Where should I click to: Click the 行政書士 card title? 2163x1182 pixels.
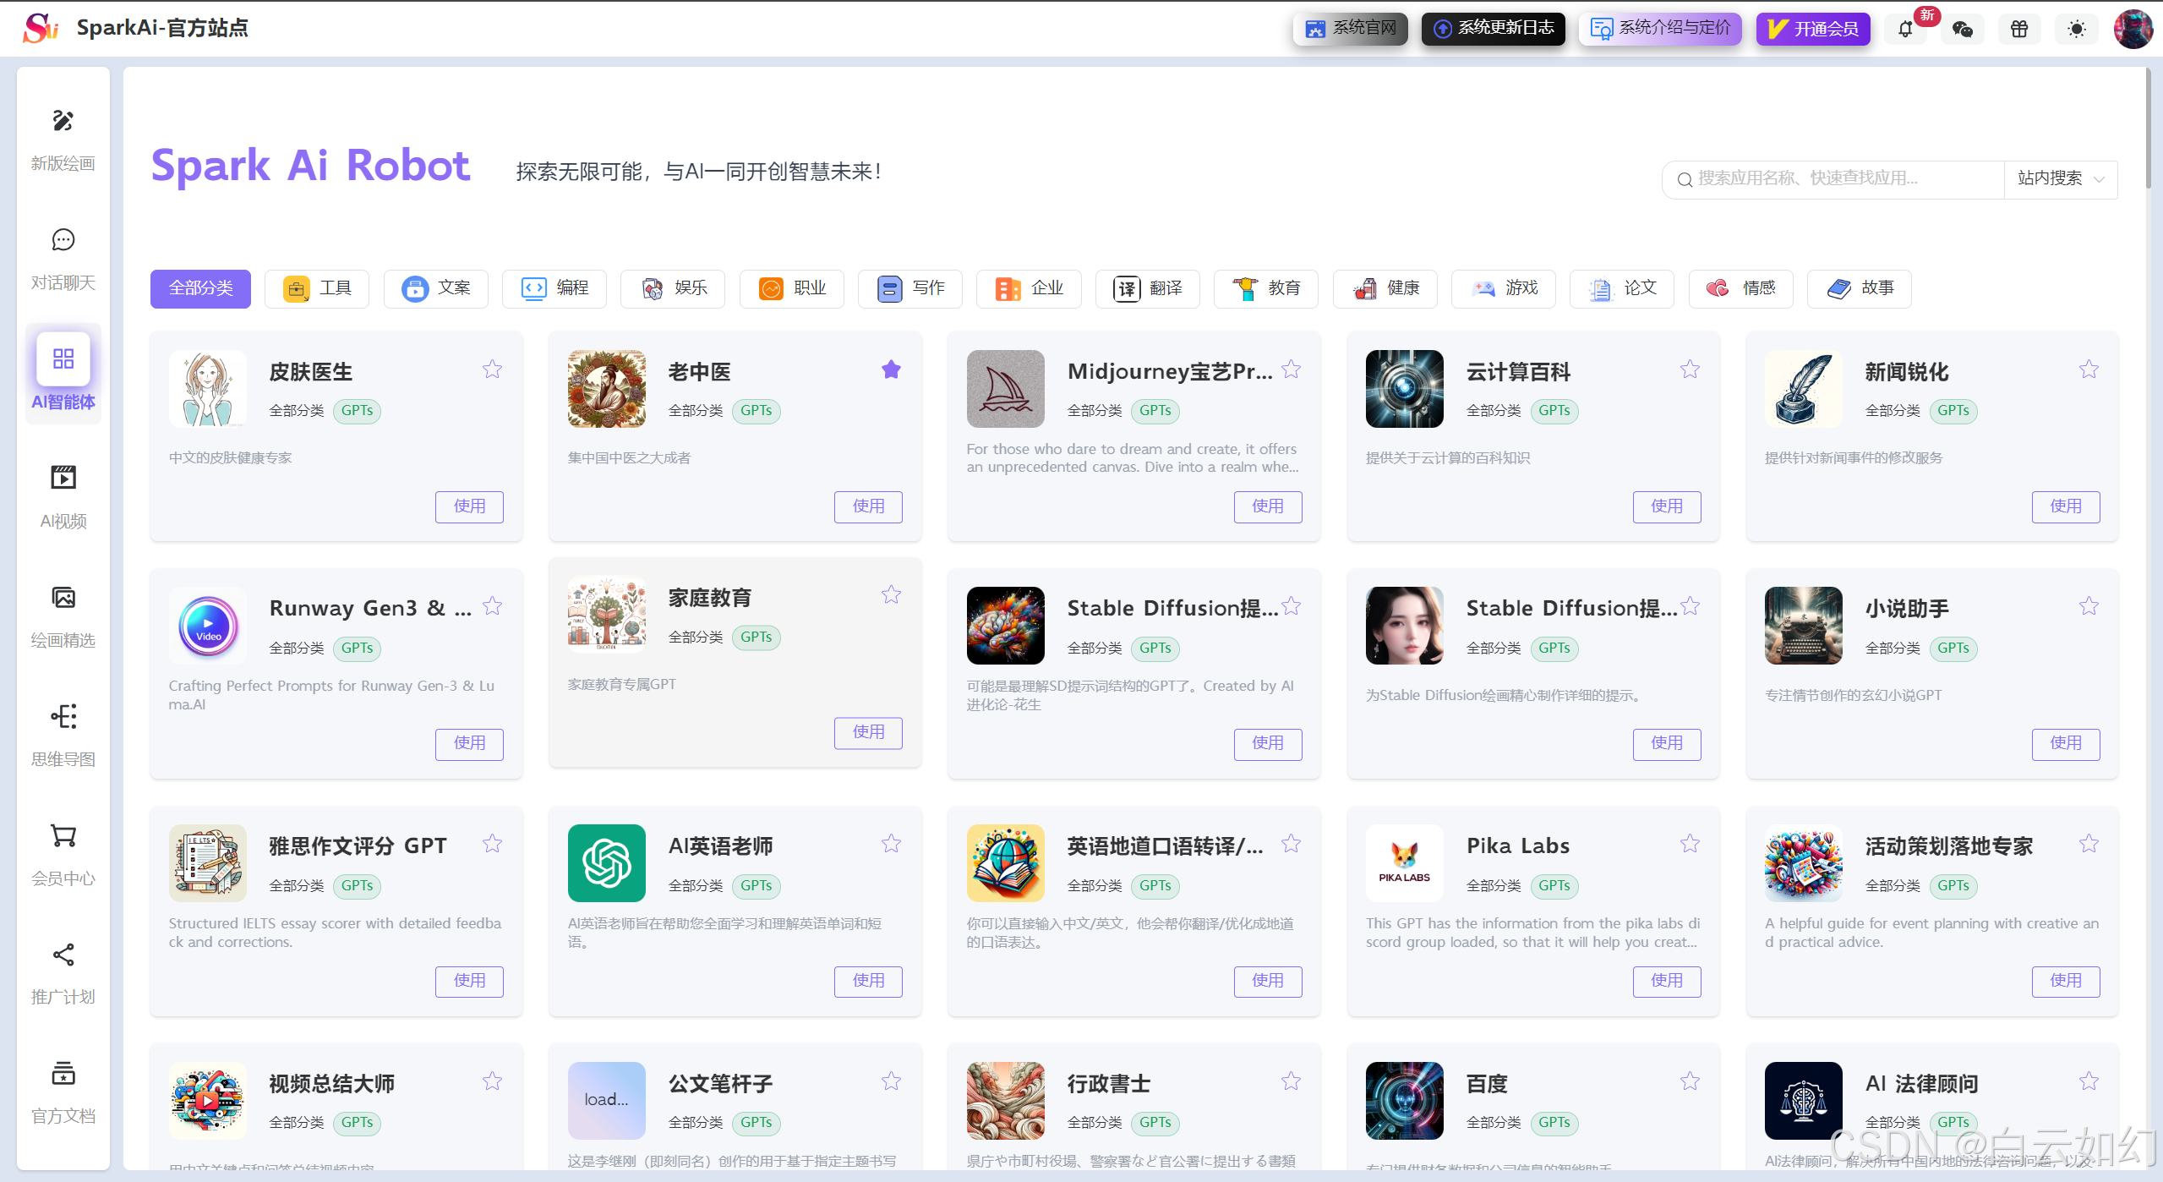pos(1109,1083)
